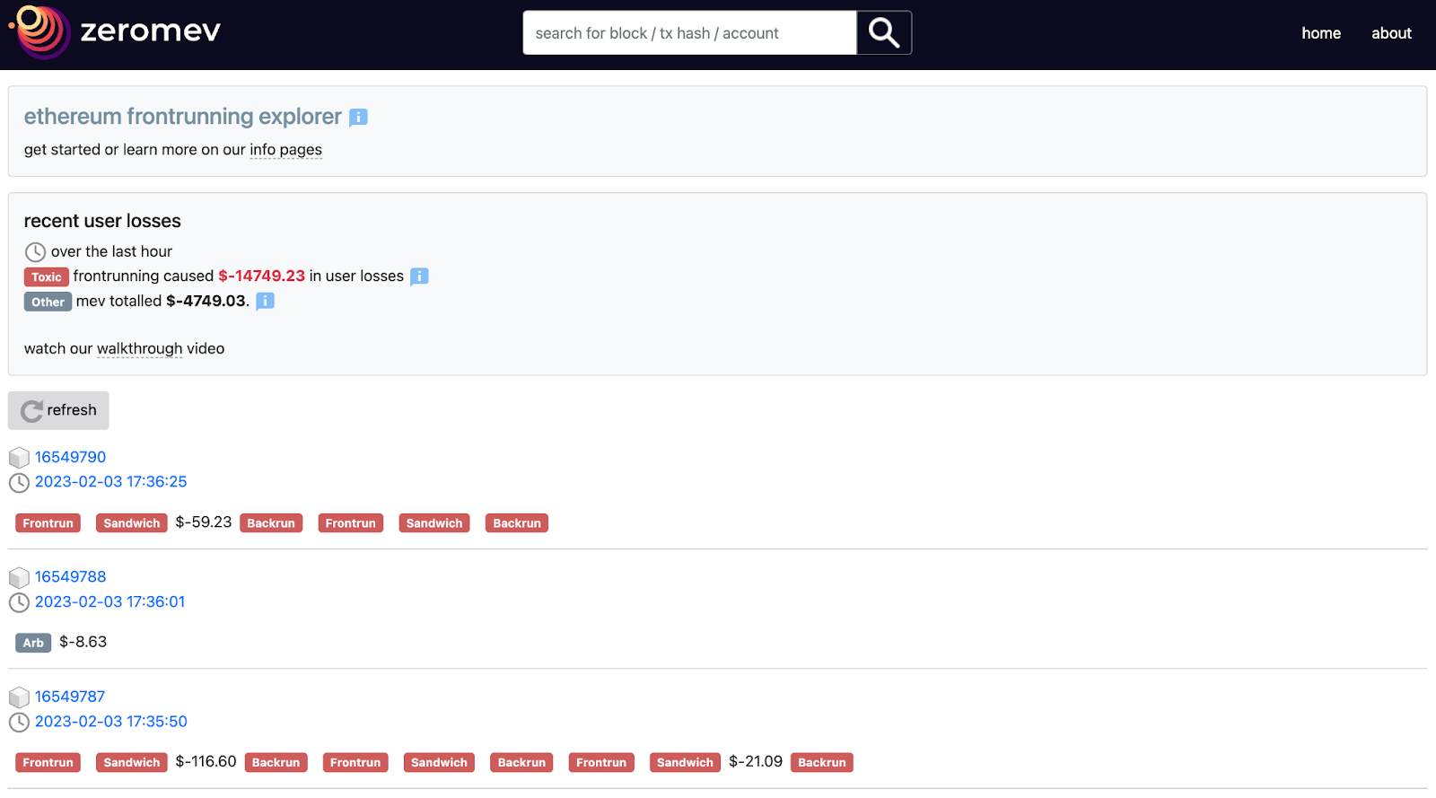Click second Backrun tag in block 16549787

click(x=521, y=762)
